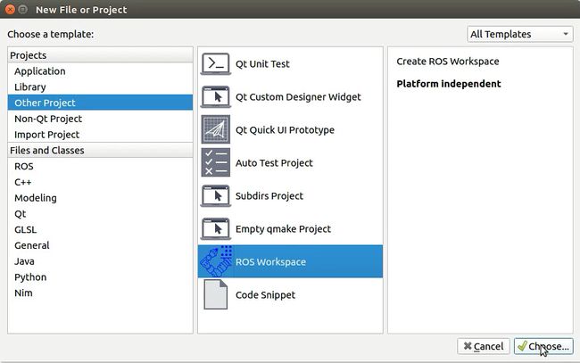The image size is (580, 363).
Task: Open the All Templates dropdown
Action: (x=519, y=34)
